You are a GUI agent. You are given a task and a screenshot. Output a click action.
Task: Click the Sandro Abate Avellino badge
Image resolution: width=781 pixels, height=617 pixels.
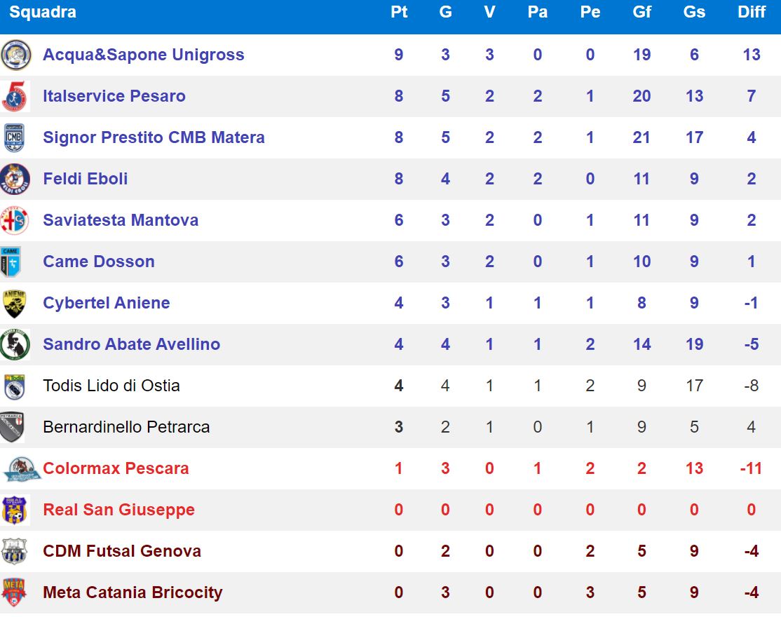click(14, 344)
